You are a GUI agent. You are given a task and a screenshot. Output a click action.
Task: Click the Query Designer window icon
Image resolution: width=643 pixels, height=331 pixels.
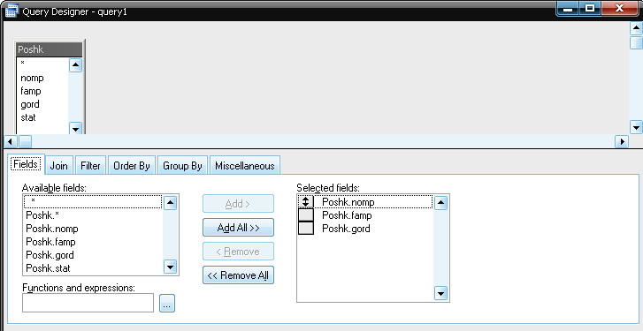(x=11, y=11)
